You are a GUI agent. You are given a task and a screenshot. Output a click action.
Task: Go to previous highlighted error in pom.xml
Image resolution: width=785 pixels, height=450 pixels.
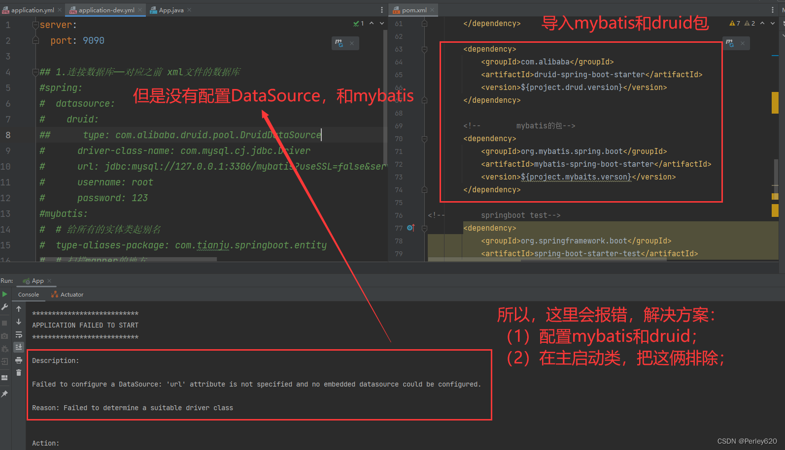[x=762, y=23]
